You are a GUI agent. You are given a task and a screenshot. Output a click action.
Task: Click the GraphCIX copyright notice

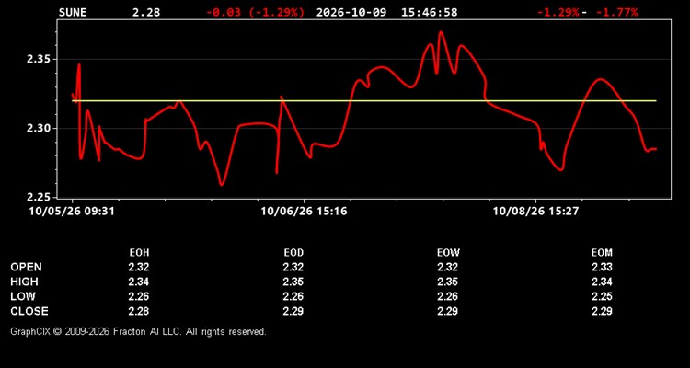point(139,331)
